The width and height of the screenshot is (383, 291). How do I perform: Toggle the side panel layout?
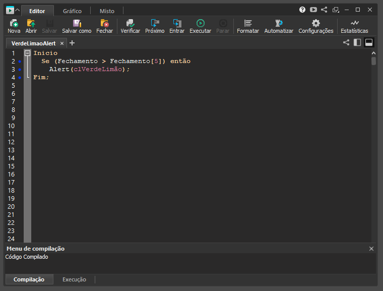[x=357, y=42]
